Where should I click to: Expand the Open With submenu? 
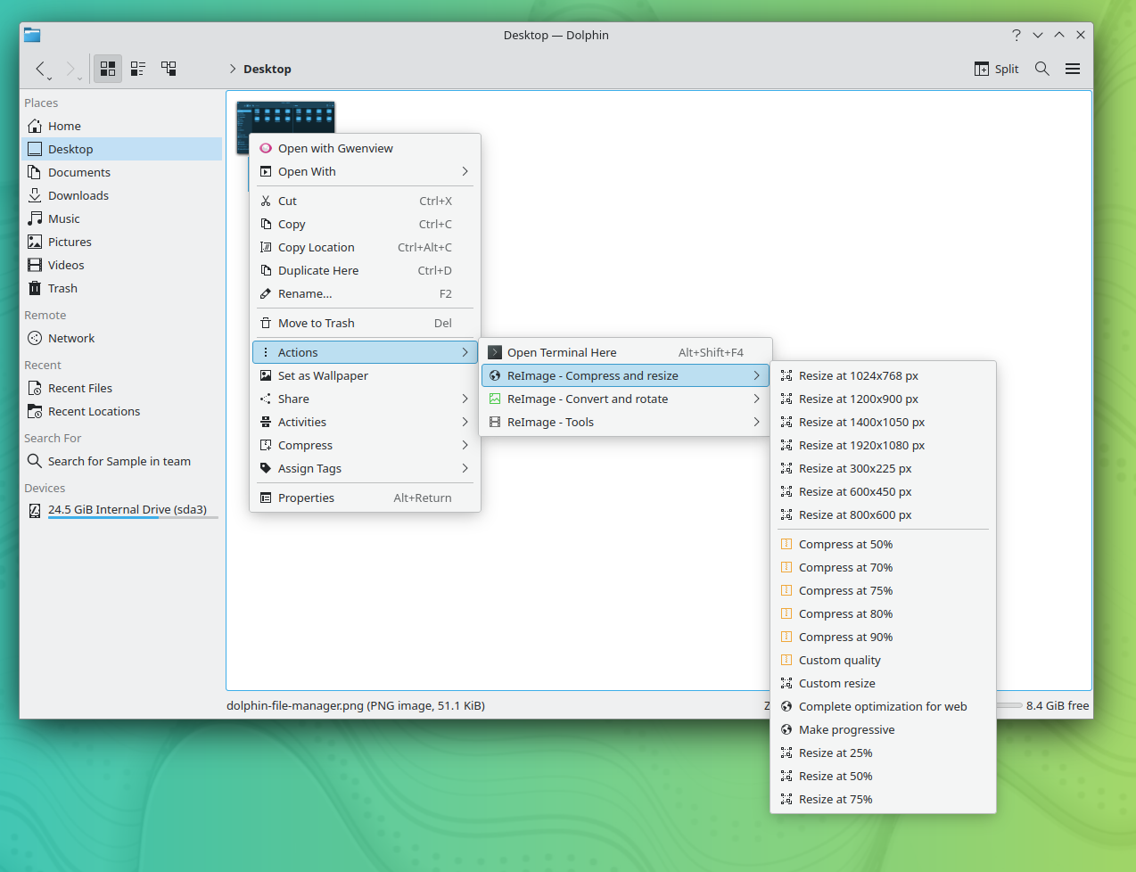tap(308, 171)
